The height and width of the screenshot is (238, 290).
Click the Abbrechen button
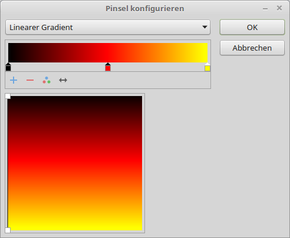[252, 48]
